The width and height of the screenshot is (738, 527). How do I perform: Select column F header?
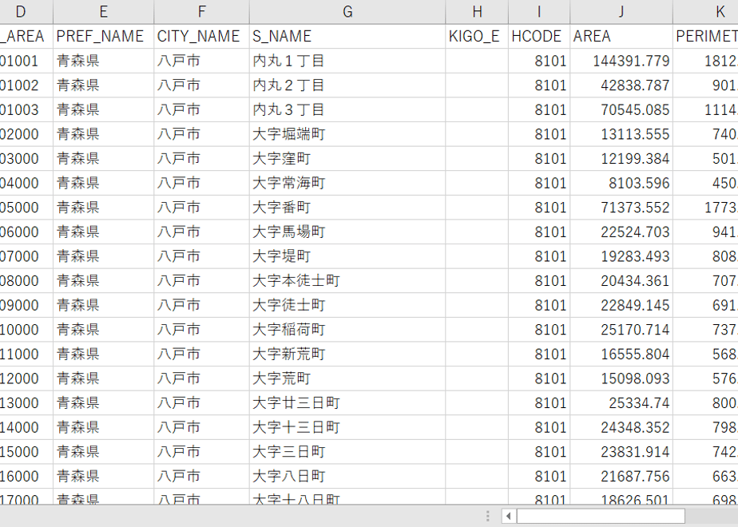pyautogui.click(x=201, y=12)
